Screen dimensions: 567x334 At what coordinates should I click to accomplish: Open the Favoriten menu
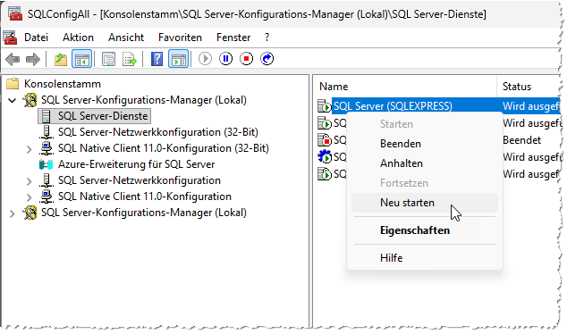coord(180,38)
